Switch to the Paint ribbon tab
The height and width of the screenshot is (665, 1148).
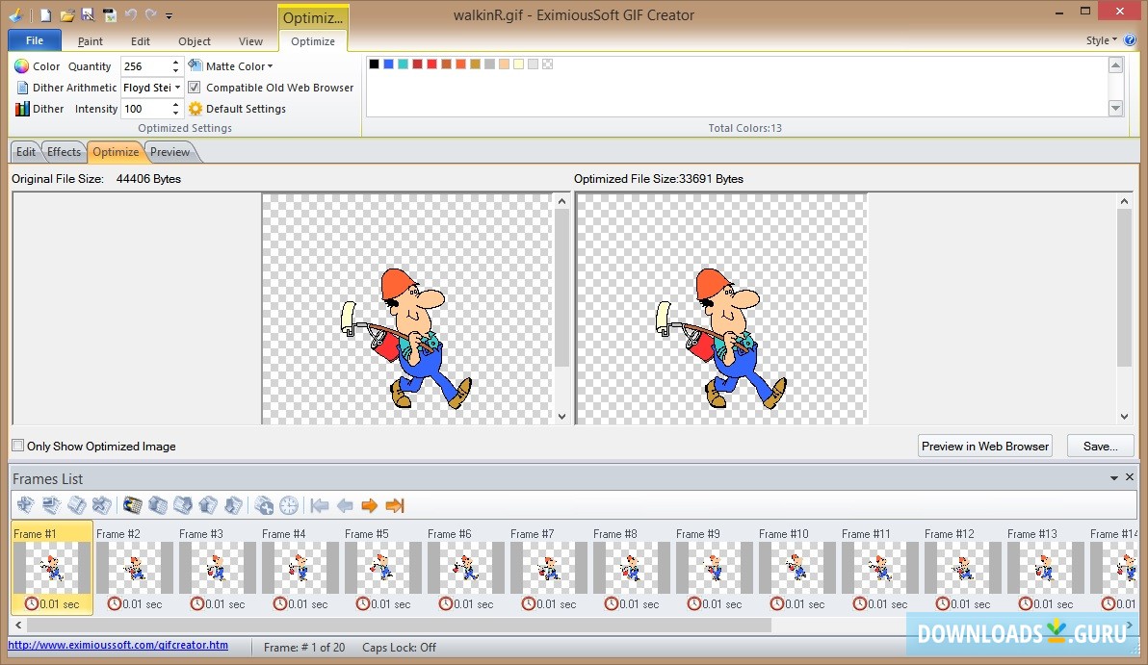(91, 41)
